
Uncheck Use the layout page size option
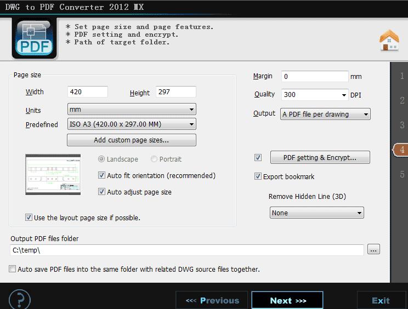point(29,218)
